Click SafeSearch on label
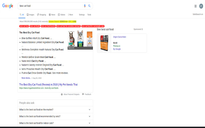The image size is (205, 128). tap(198, 14)
